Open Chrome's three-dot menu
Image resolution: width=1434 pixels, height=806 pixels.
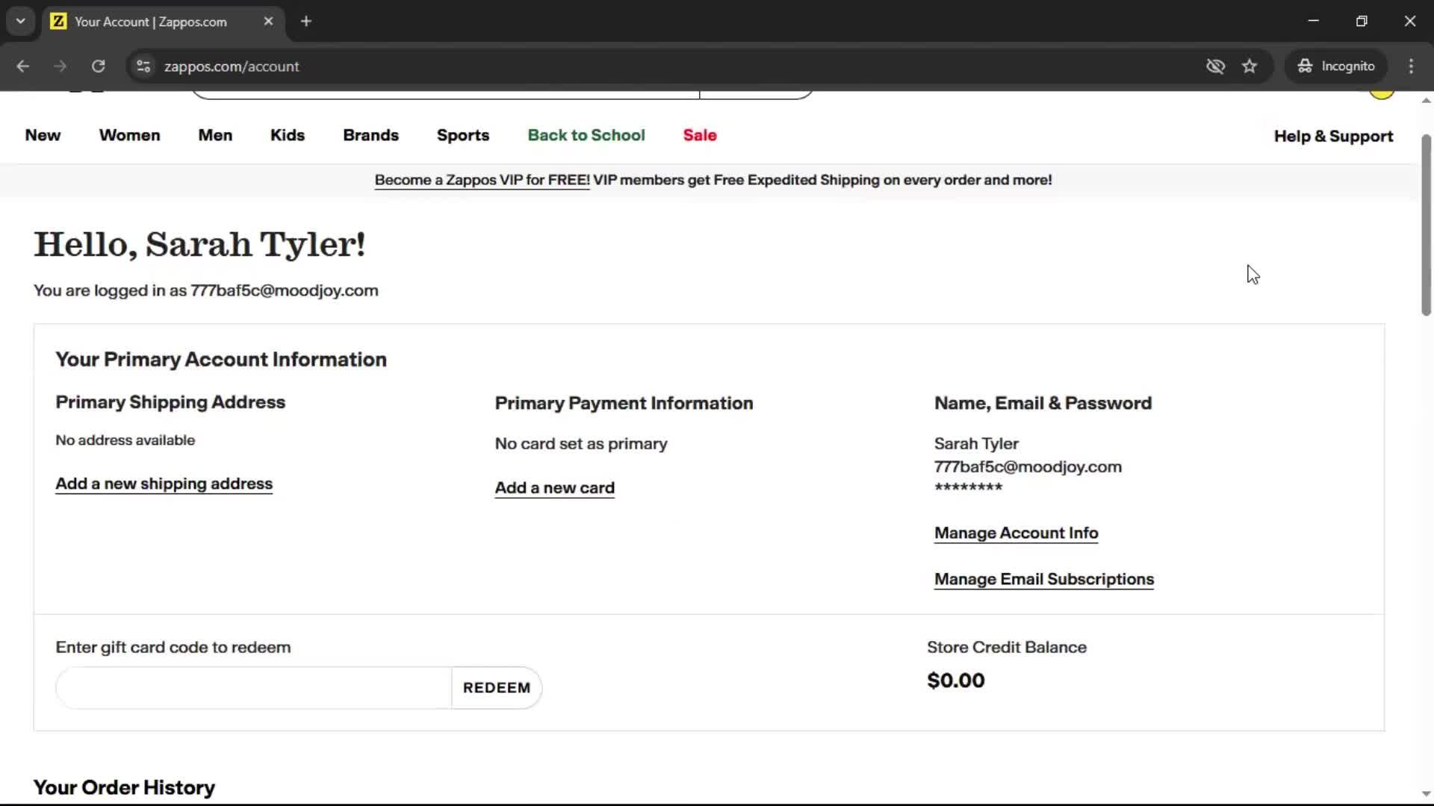click(1411, 66)
